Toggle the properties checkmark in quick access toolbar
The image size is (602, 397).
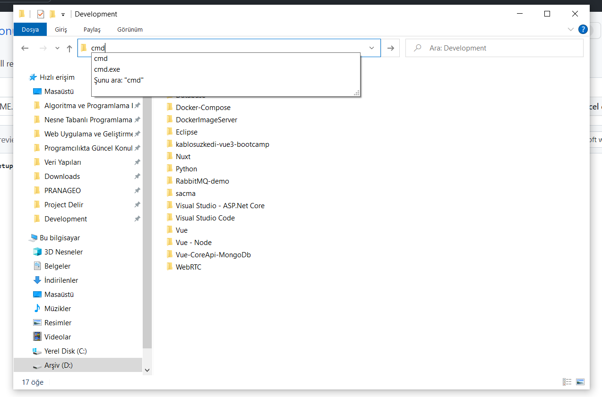coord(40,14)
